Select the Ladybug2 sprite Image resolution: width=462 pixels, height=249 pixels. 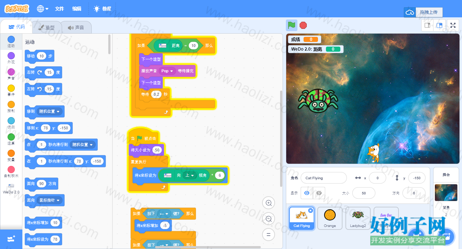click(358, 218)
